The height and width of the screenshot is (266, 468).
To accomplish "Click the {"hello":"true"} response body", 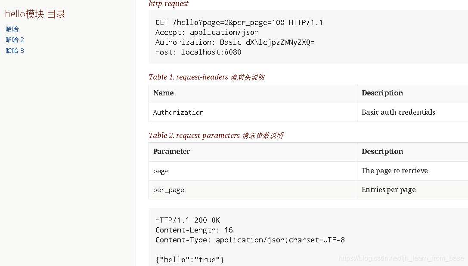I will click(x=189, y=260).
